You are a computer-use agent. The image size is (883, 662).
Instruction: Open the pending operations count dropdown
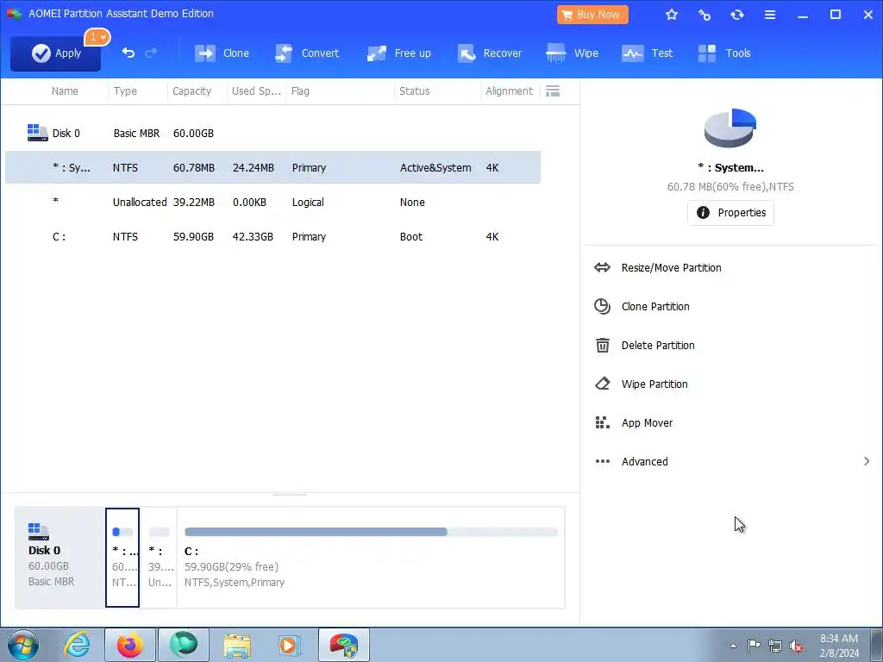[97, 37]
